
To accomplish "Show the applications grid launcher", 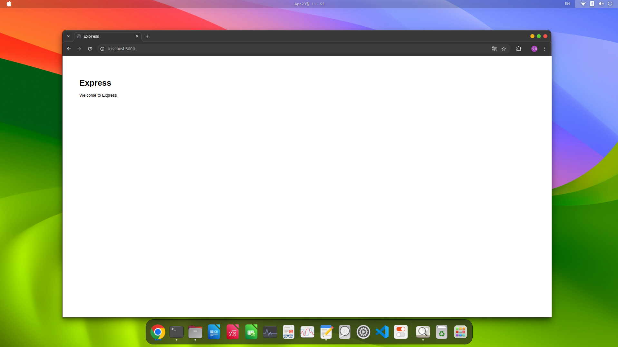I will click(x=460, y=332).
